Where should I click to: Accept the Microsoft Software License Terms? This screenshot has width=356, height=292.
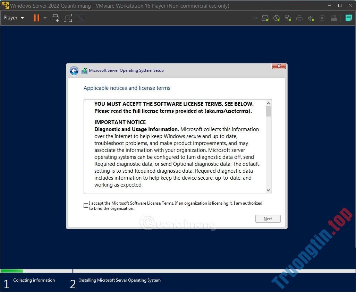(86, 205)
